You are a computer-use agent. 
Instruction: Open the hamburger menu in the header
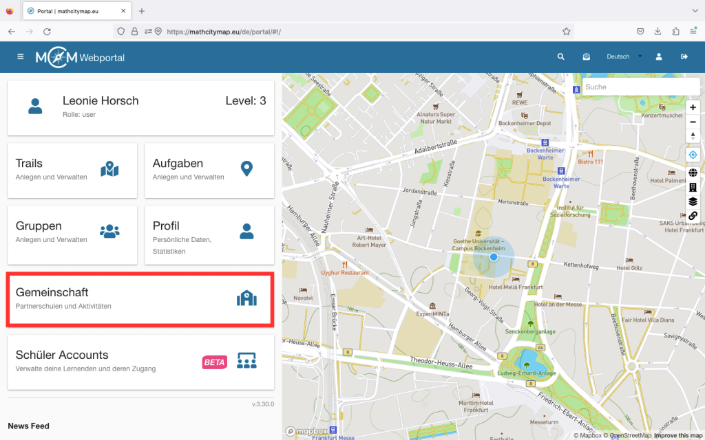pyautogui.click(x=21, y=57)
